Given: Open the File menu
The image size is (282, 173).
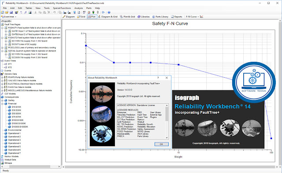Looking at the screenshot, I should (x=5, y=8).
